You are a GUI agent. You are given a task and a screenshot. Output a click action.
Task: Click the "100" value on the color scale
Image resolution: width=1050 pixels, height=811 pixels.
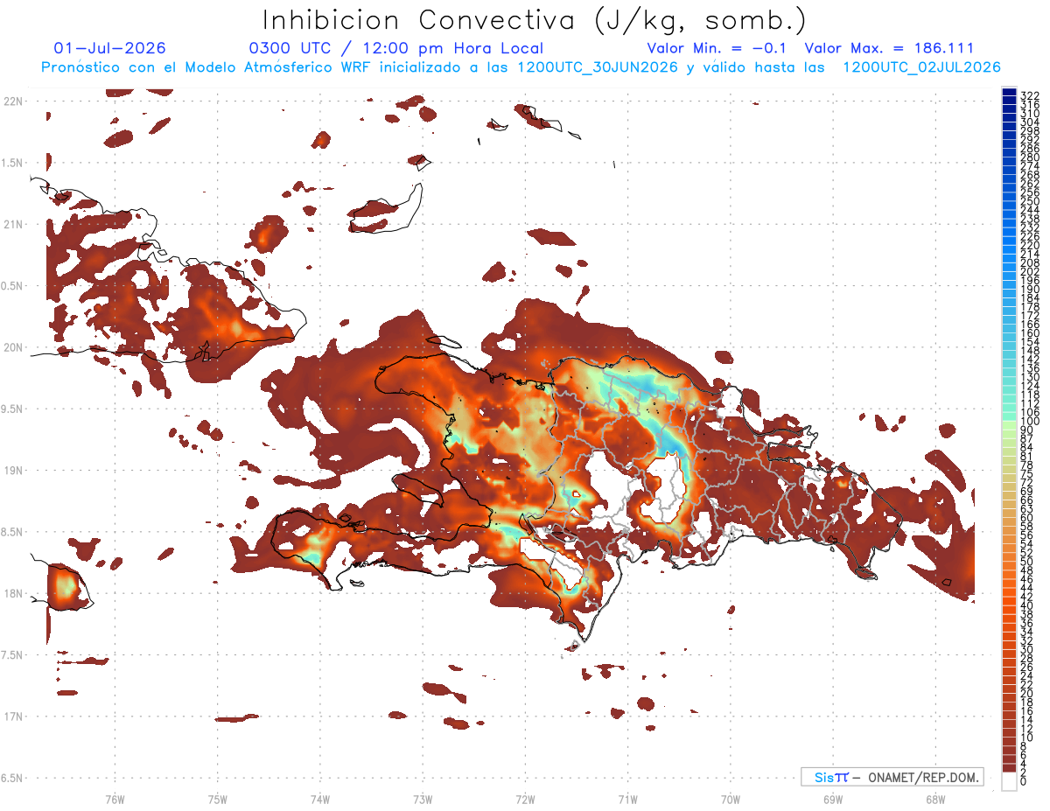1029,423
